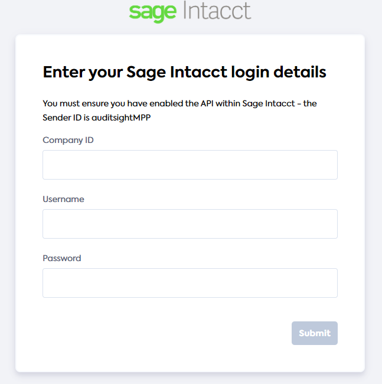
Task: Click the Password field label
Action: pos(62,258)
